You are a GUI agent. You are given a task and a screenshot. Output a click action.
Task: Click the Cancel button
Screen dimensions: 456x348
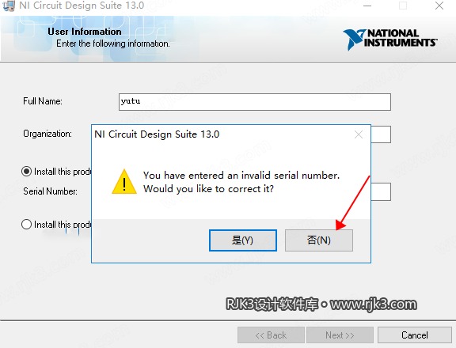point(414,335)
